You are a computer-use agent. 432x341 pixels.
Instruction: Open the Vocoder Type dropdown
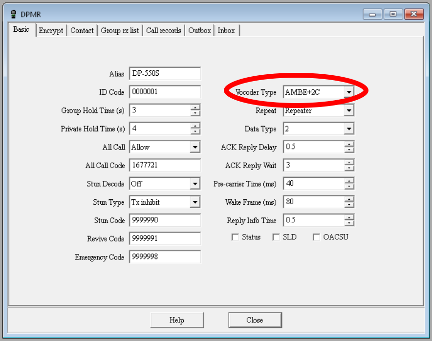click(x=349, y=92)
